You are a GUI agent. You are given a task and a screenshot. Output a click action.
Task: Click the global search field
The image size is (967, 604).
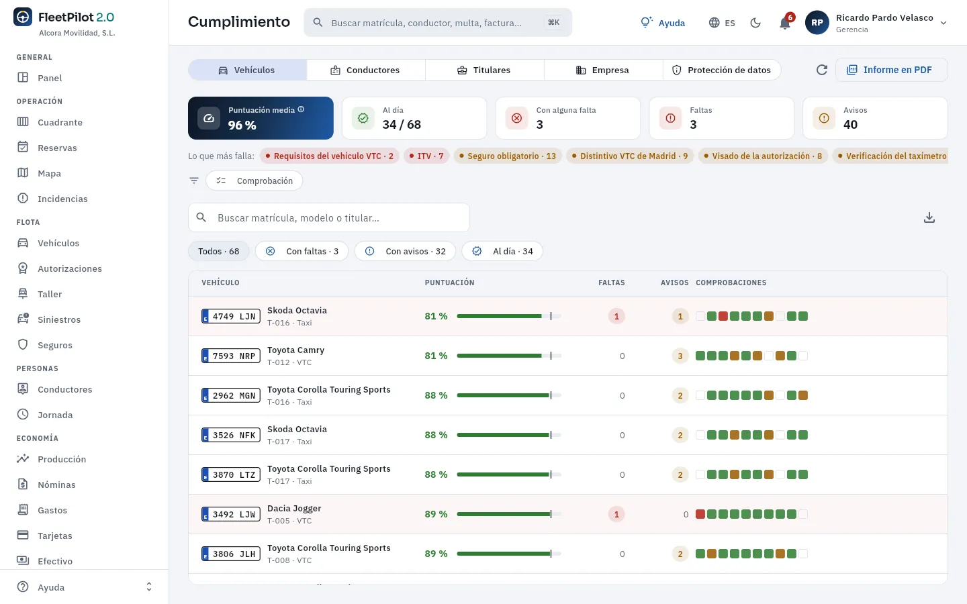click(438, 23)
